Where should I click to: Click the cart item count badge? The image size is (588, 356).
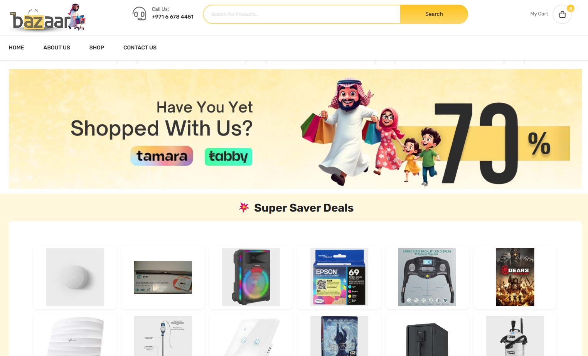(x=571, y=8)
